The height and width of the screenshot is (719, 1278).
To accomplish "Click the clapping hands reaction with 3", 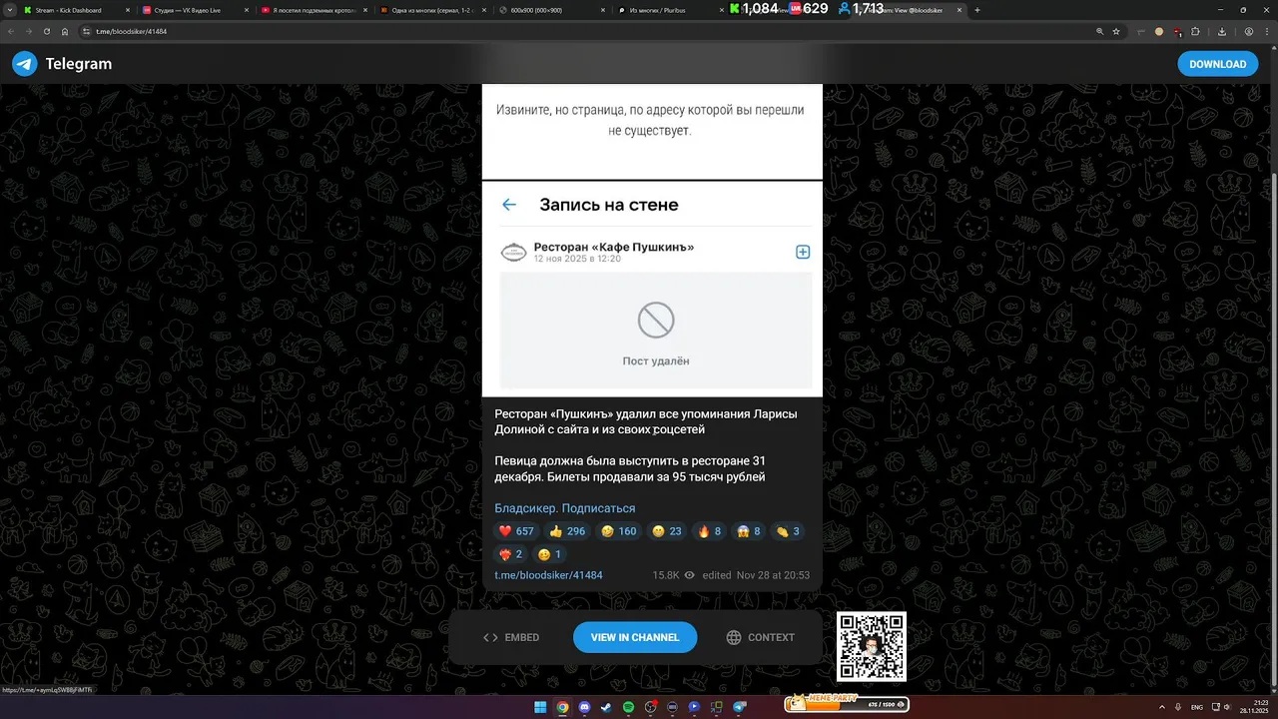I will click(x=788, y=531).
